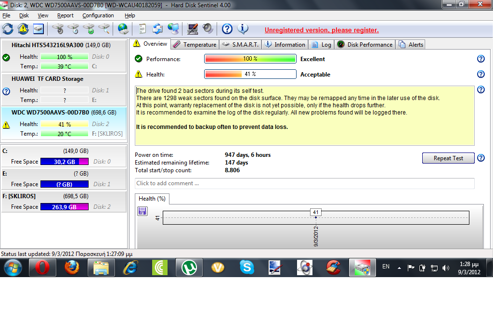Open the Report menu
493x331 pixels.
click(65, 15)
